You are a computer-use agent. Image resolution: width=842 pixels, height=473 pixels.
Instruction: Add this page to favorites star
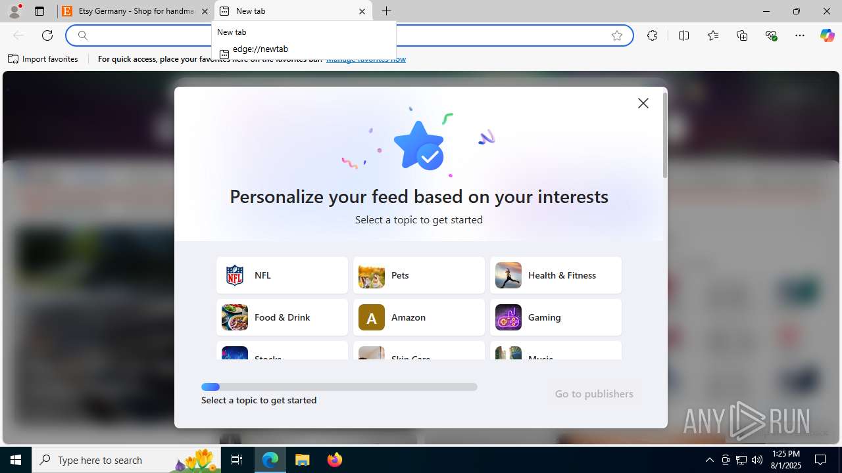click(617, 35)
